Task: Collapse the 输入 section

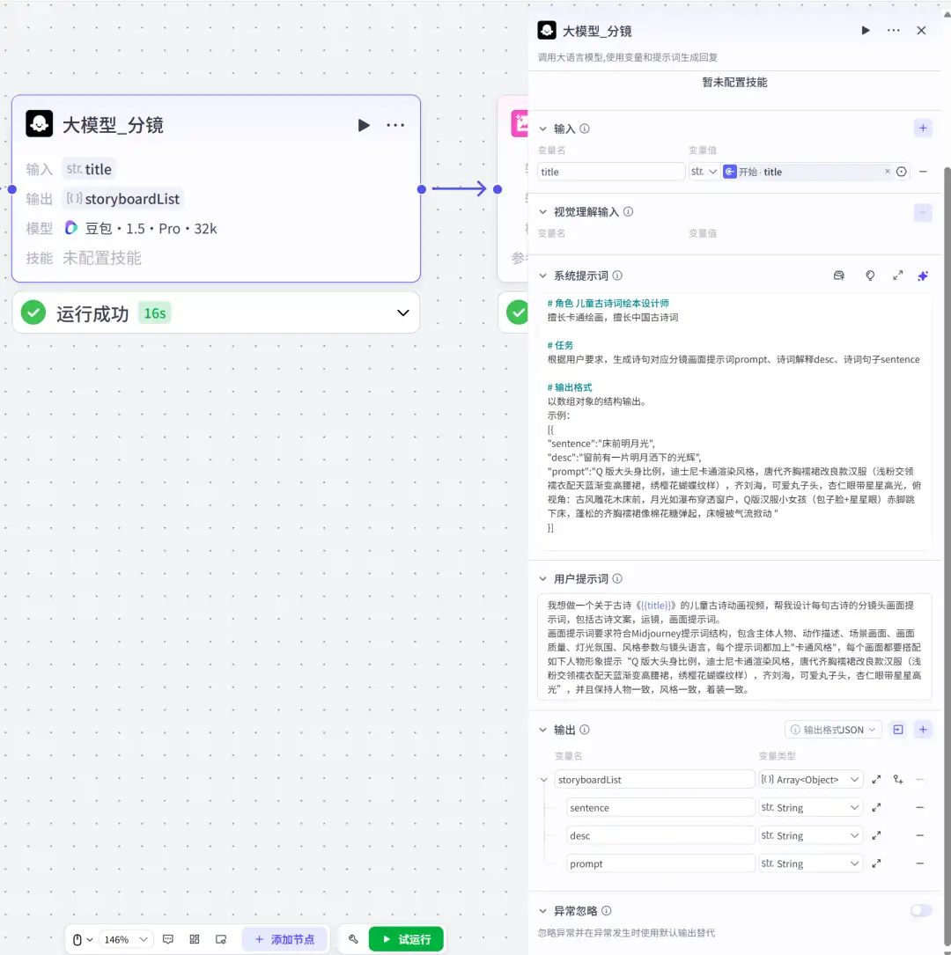Action: pyautogui.click(x=542, y=129)
